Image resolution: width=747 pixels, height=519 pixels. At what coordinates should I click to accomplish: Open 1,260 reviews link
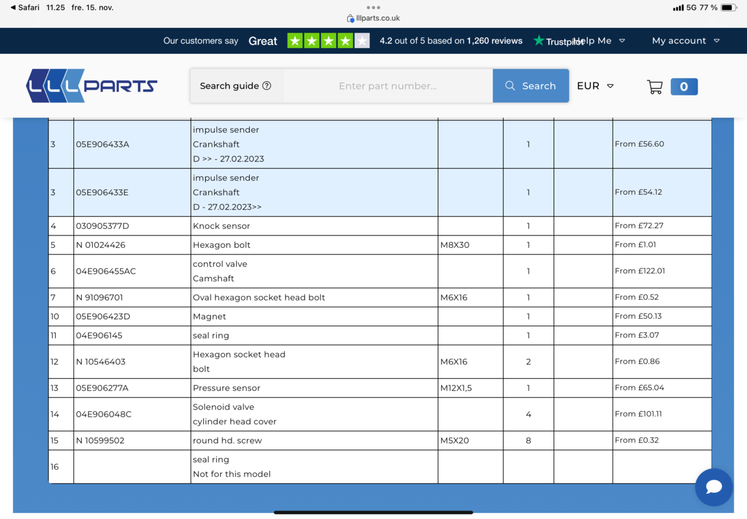pyautogui.click(x=495, y=40)
